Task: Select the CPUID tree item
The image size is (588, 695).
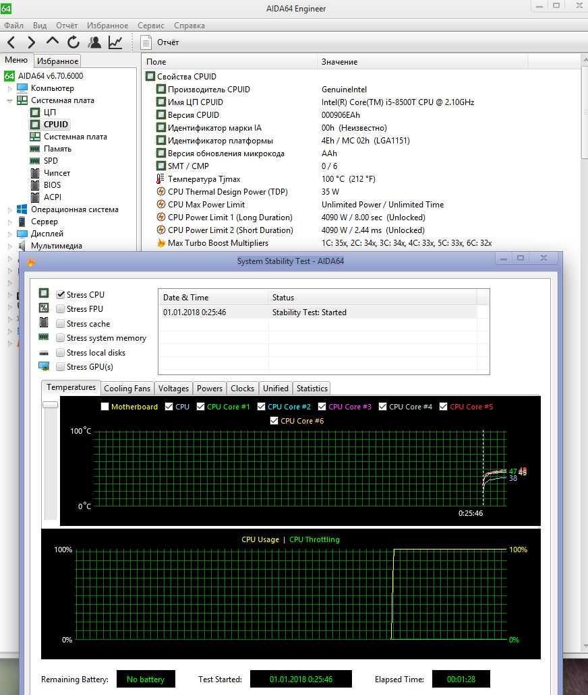Action: (55, 125)
